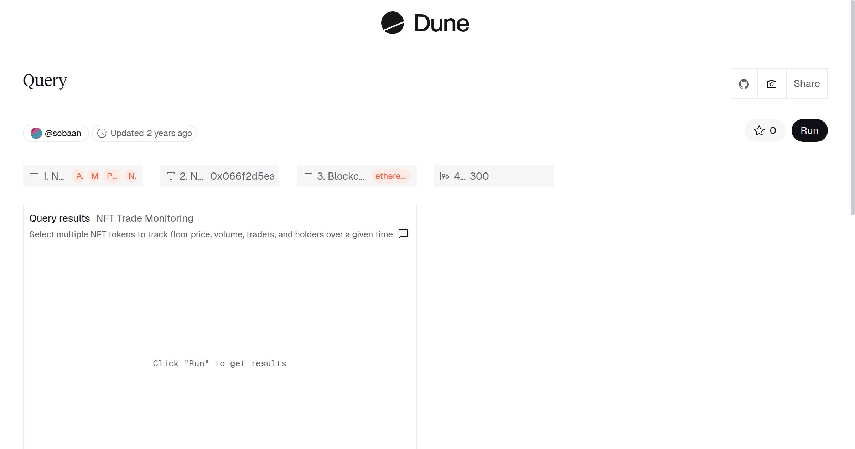Click the 0x066f2d5ea address input field
Viewport: 855px width, 449px height.
tap(242, 176)
